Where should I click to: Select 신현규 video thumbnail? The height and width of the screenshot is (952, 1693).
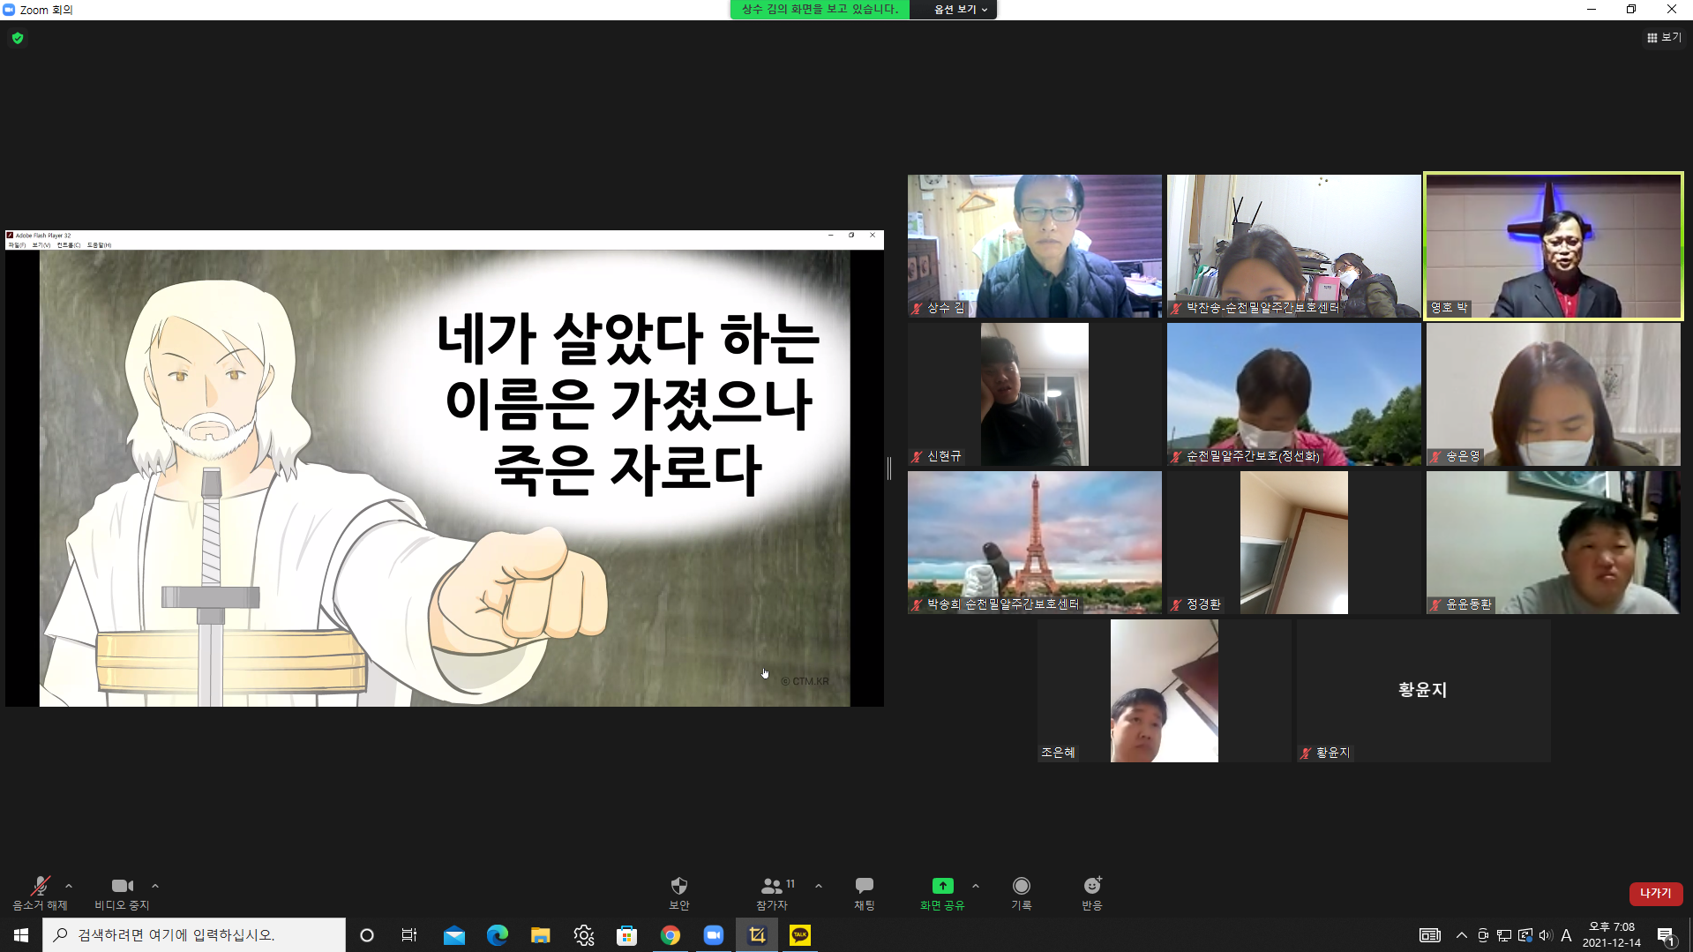point(1035,394)
